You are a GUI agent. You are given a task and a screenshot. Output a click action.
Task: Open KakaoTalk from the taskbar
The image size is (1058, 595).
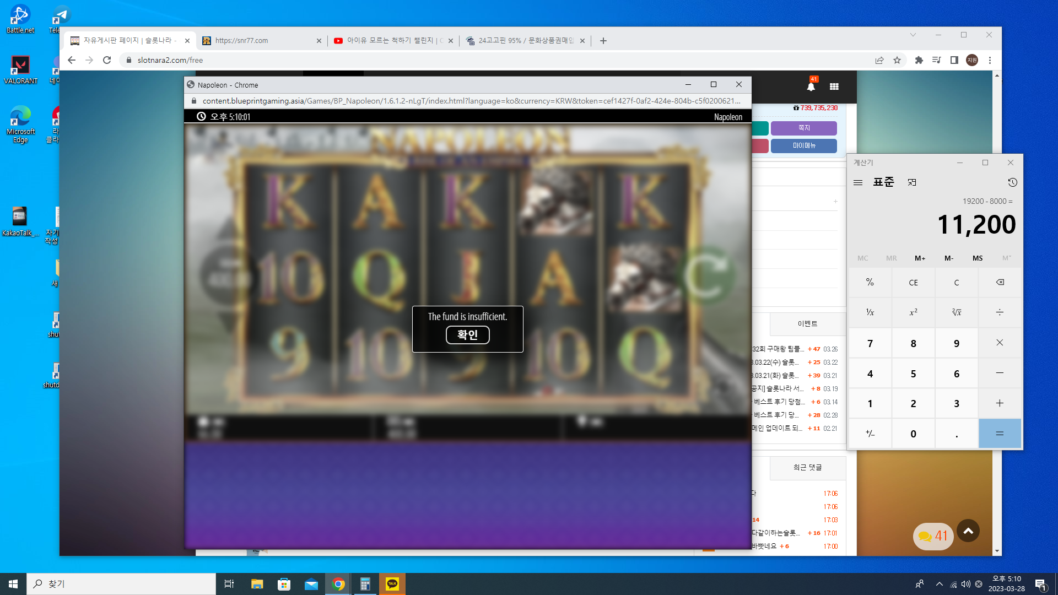(x=392, y=584)
